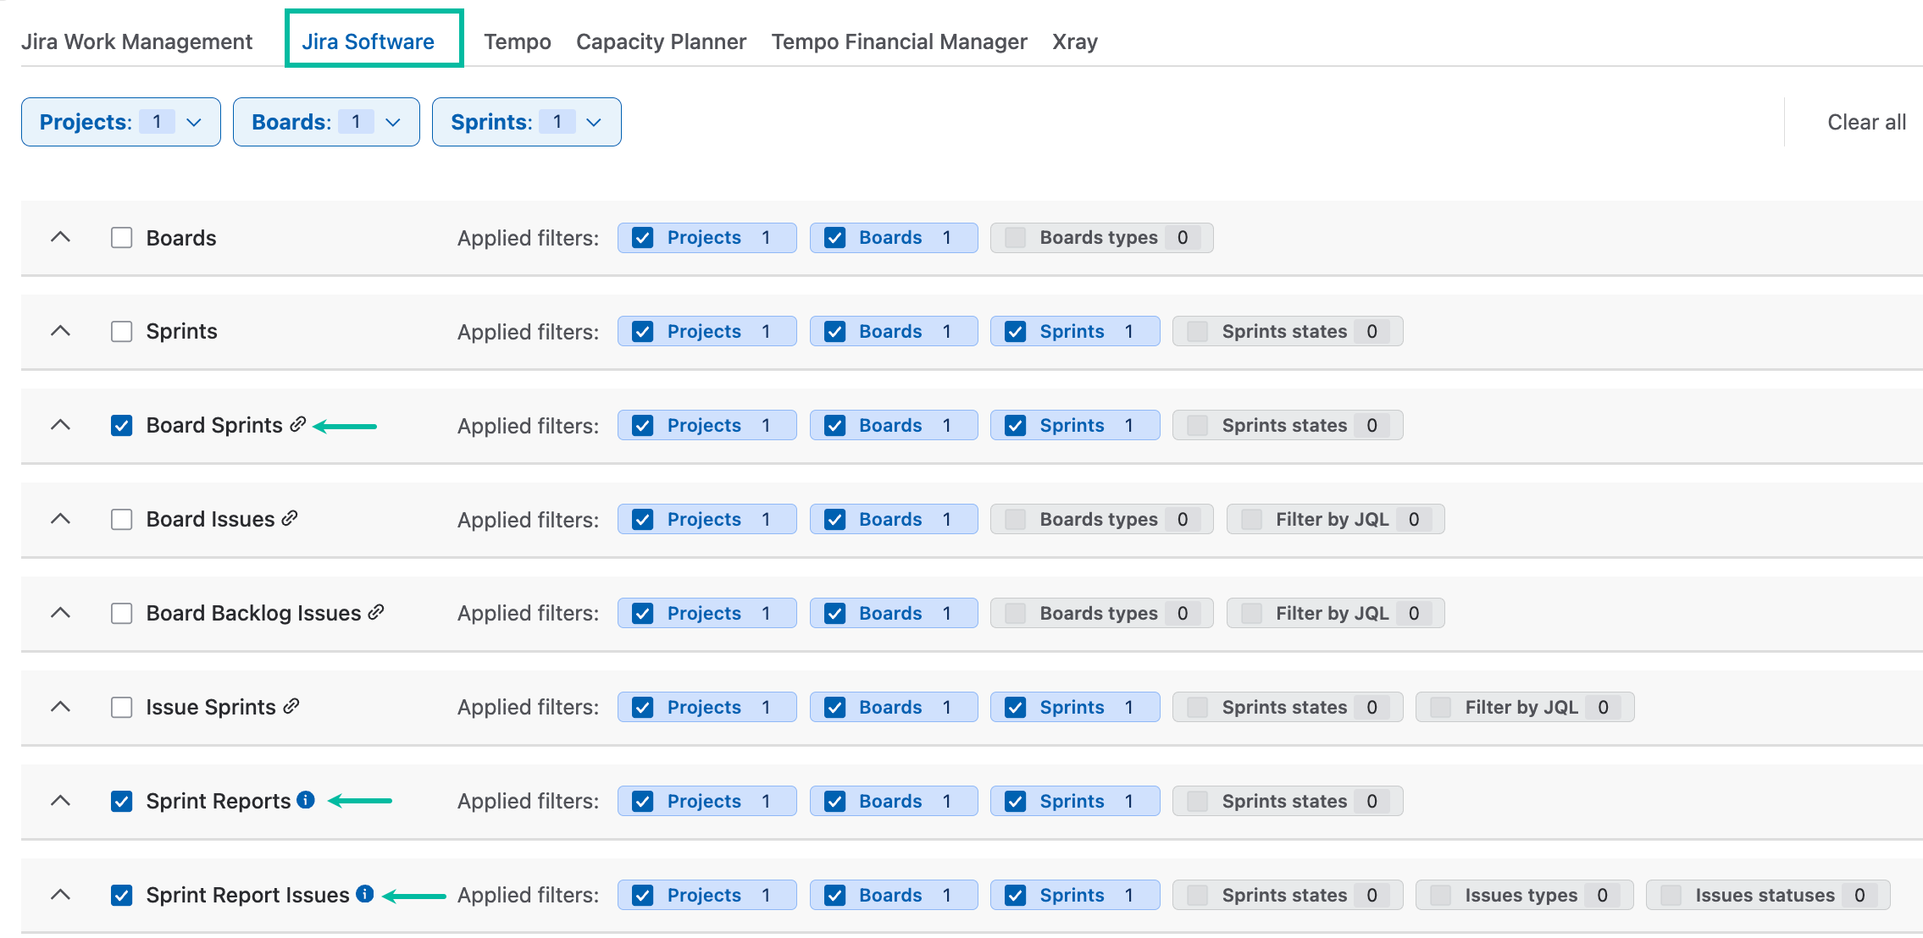1923x938 pixels.
Task: Toggle Boards filter in the Board Issues row
Action: (x=894, y=519)
